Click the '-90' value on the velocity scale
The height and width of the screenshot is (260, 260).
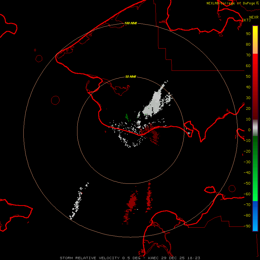247,226
